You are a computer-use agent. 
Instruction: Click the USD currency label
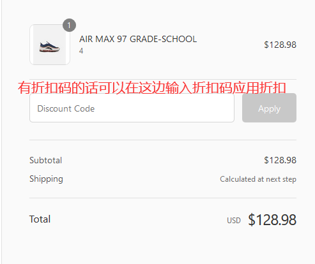point(234,221)
